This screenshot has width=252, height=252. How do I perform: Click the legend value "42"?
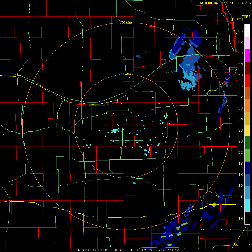pyautogui.click(x=241, y=97)
